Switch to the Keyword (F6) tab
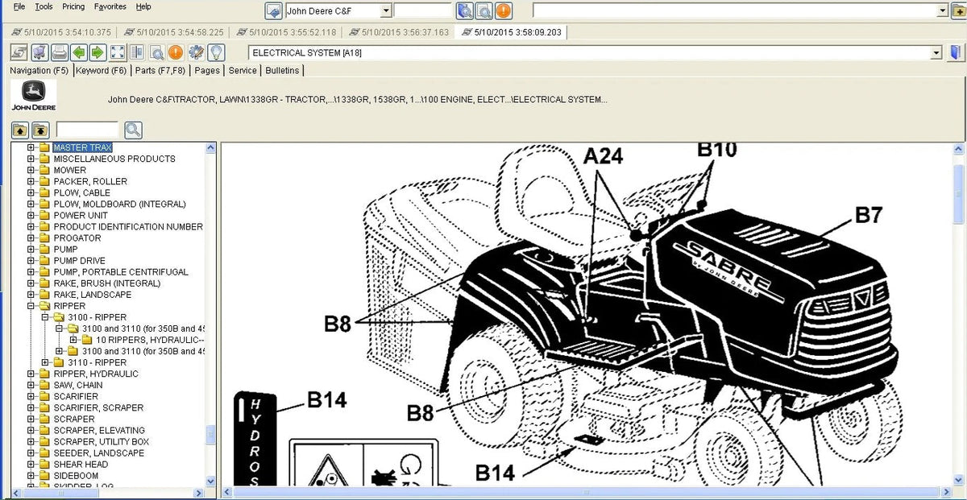The width and height of the screenshot is (967, 500). tap(102, 71)
